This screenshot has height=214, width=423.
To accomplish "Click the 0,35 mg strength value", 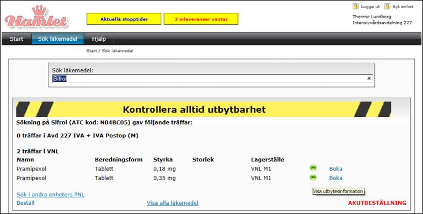I will click(x=164, y=178).
